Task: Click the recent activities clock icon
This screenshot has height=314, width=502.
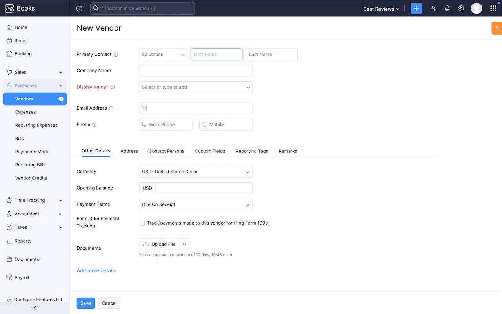Action: 79,8
